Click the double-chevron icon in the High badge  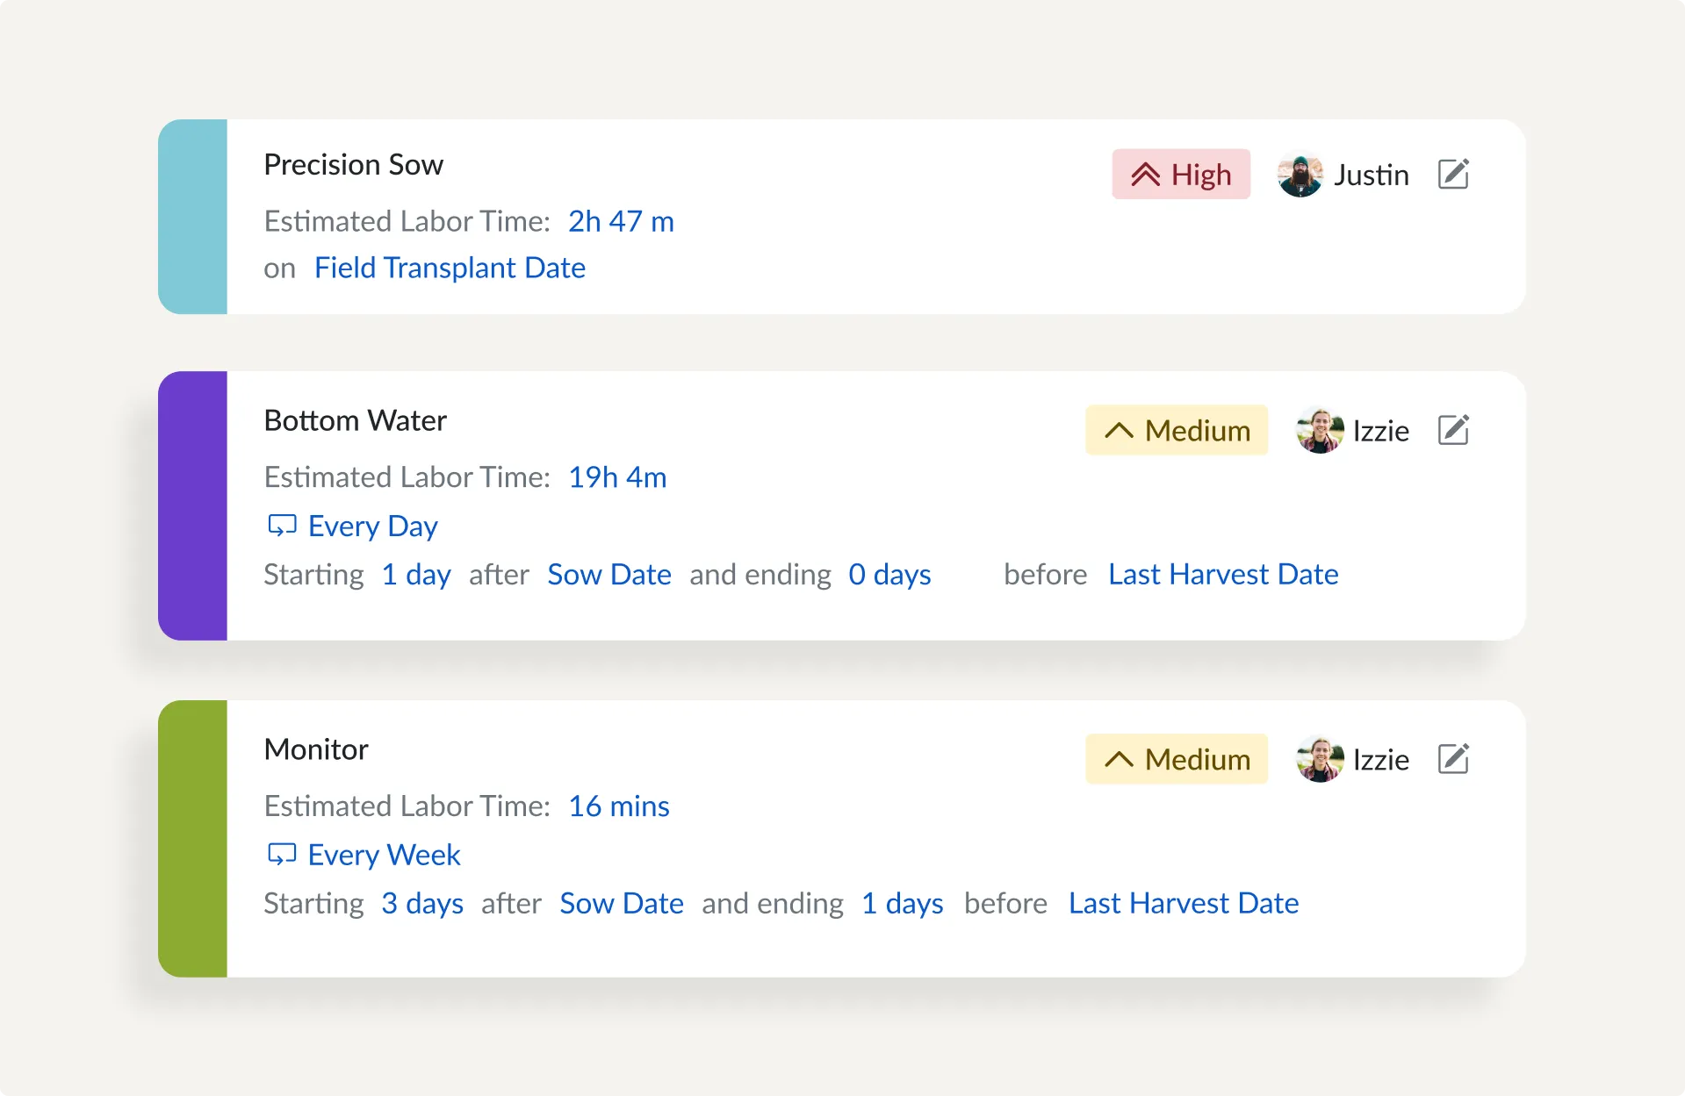[1144, 174]
